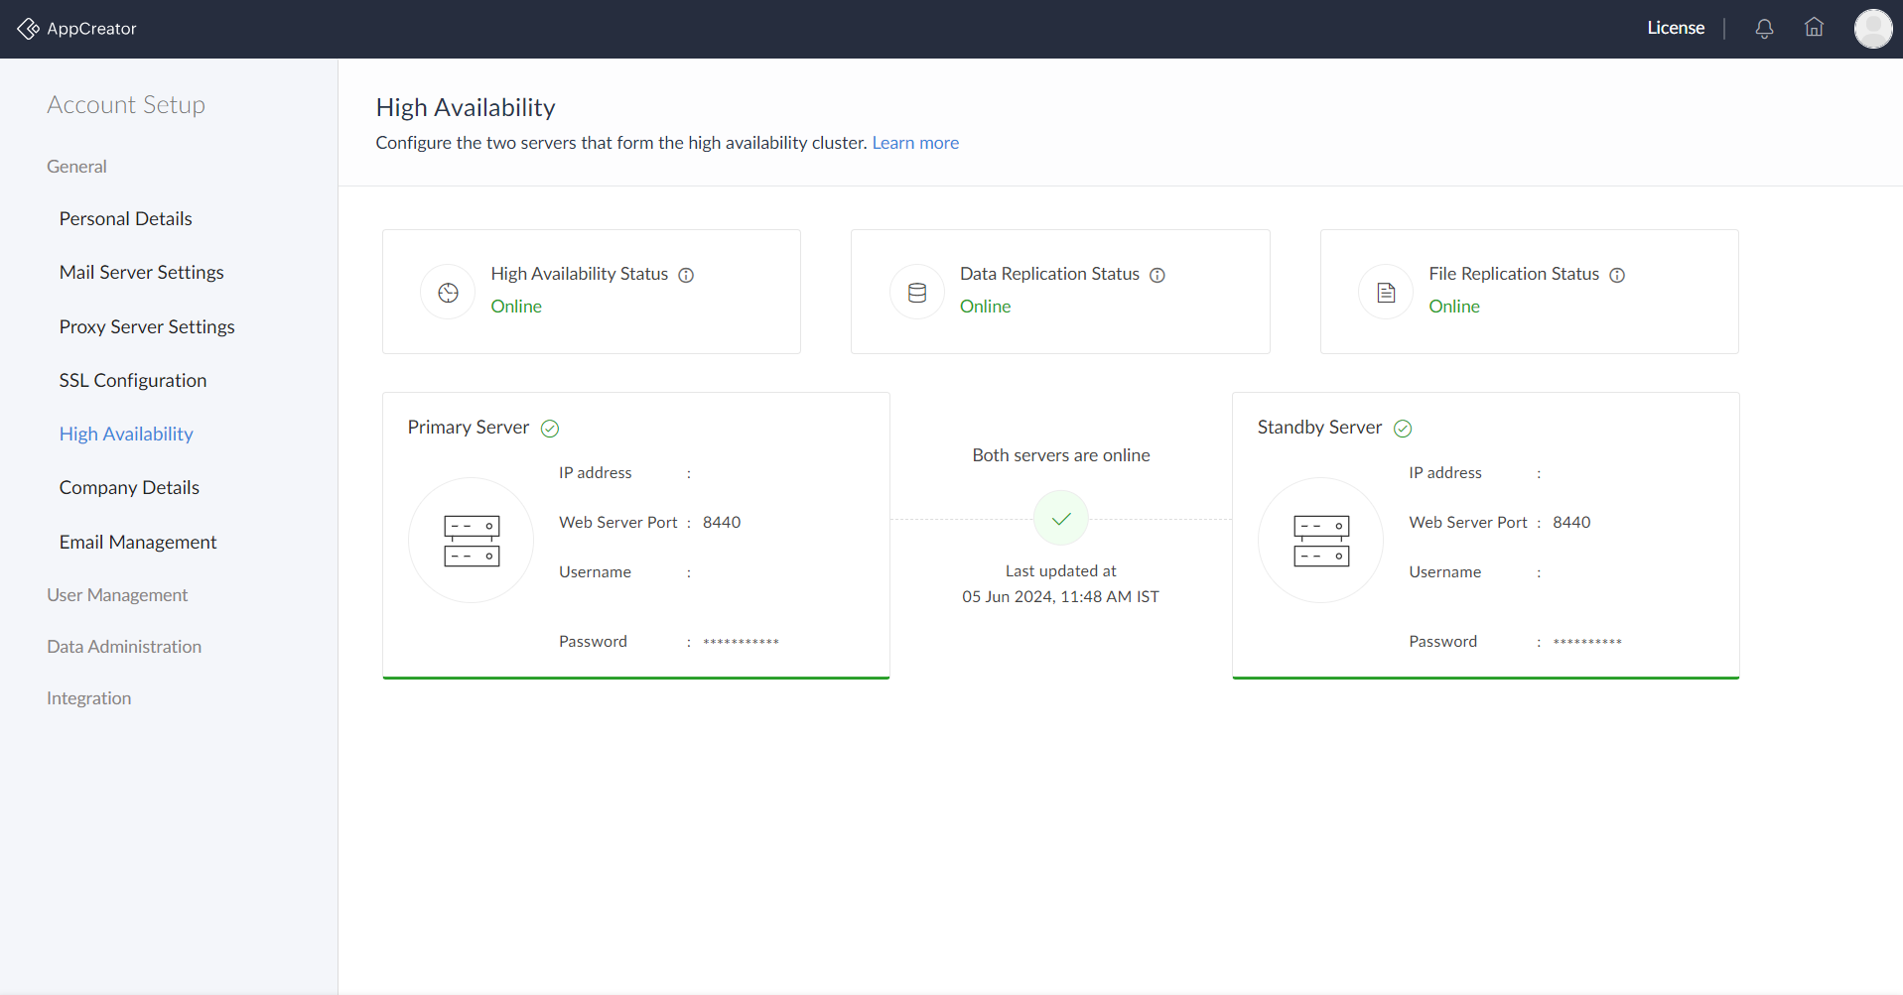Open the License page
This screenshot has height=995, width=1903.
coord(1676,28)
